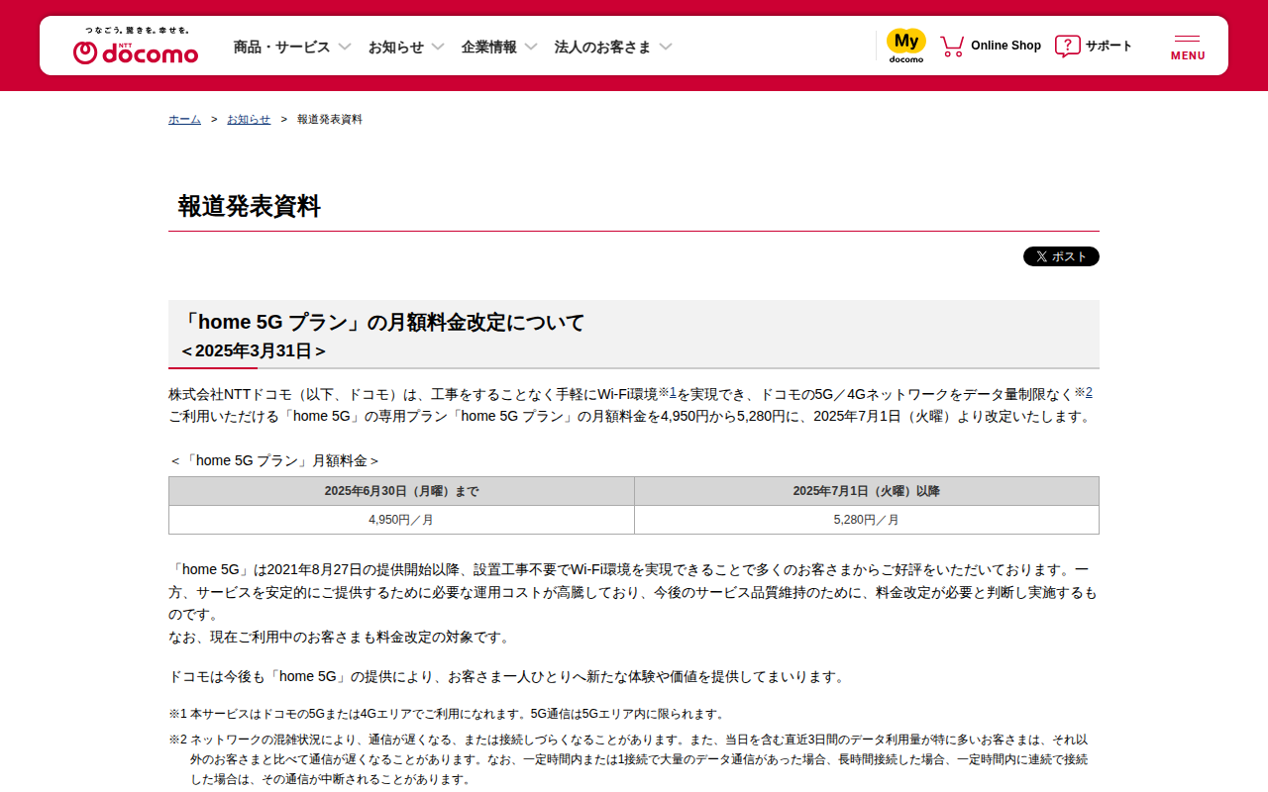Select the 4,950円／月 table cell

point(401,520)
